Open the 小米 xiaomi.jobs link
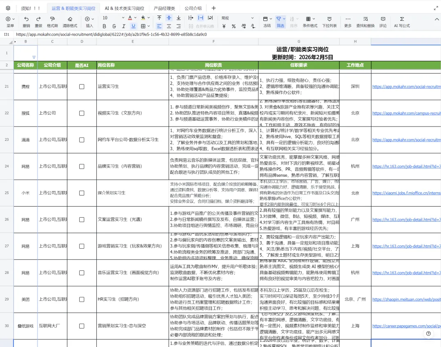This screenshot has height=347, width=441. coord(406,193)
